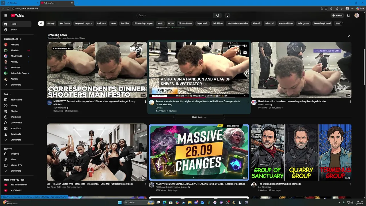Open Windows Start menu
Image resolution: width=366 pixels, height=206 pixels.
coord(120,203)
